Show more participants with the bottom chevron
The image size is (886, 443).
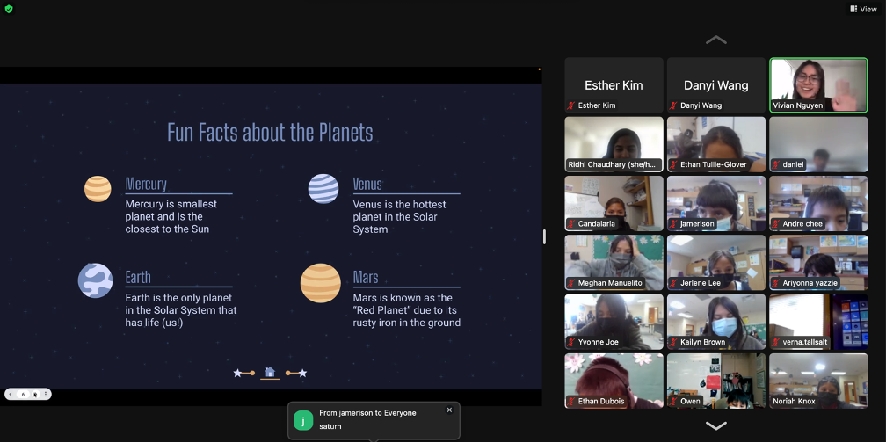point(715,425)
